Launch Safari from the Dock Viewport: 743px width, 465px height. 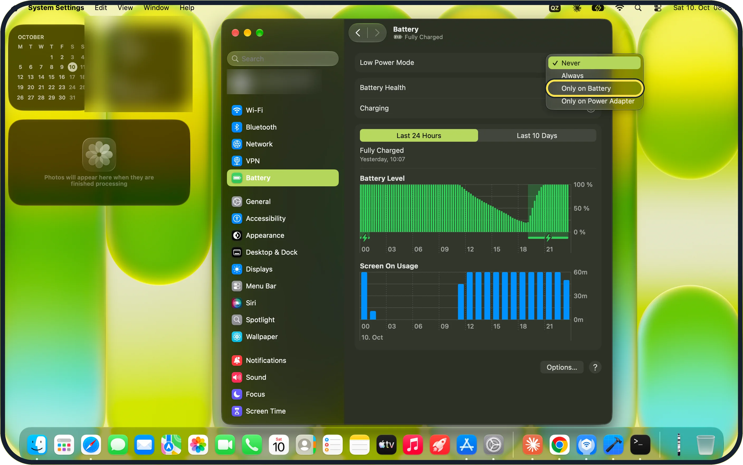[x=91, y=445]
